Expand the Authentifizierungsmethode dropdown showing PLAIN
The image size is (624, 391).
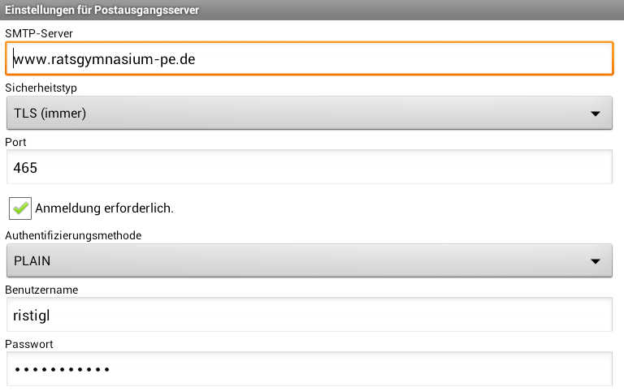click(x=309, y=261)
